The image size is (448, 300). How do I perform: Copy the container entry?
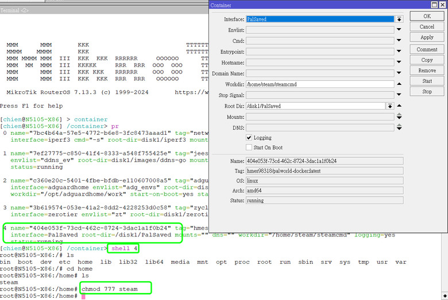pyautogui.click(x=427, y=60)
